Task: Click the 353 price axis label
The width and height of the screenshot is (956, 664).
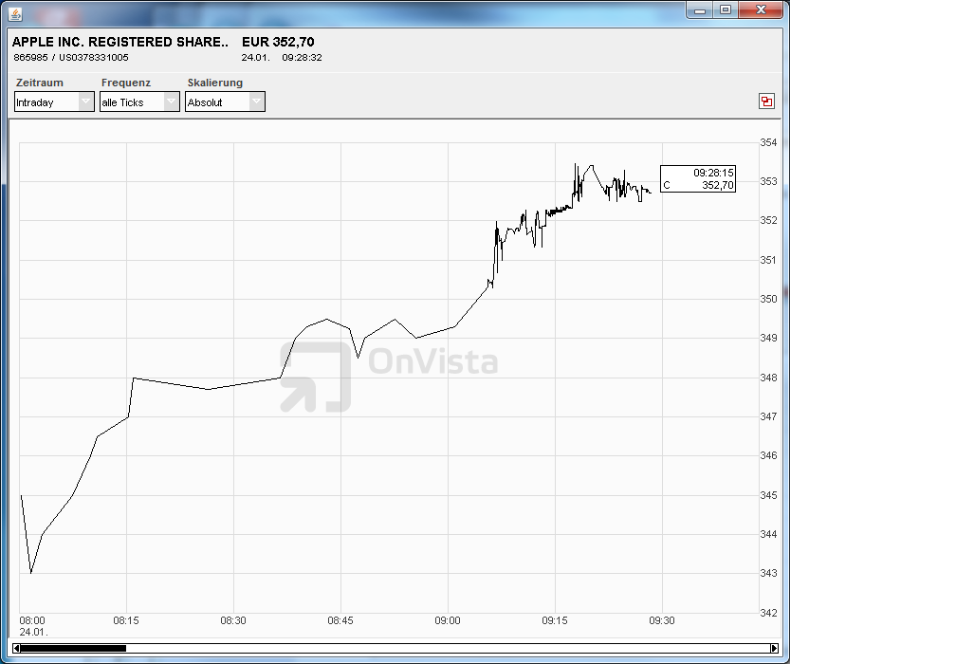Action: click(x=769, y=182)
